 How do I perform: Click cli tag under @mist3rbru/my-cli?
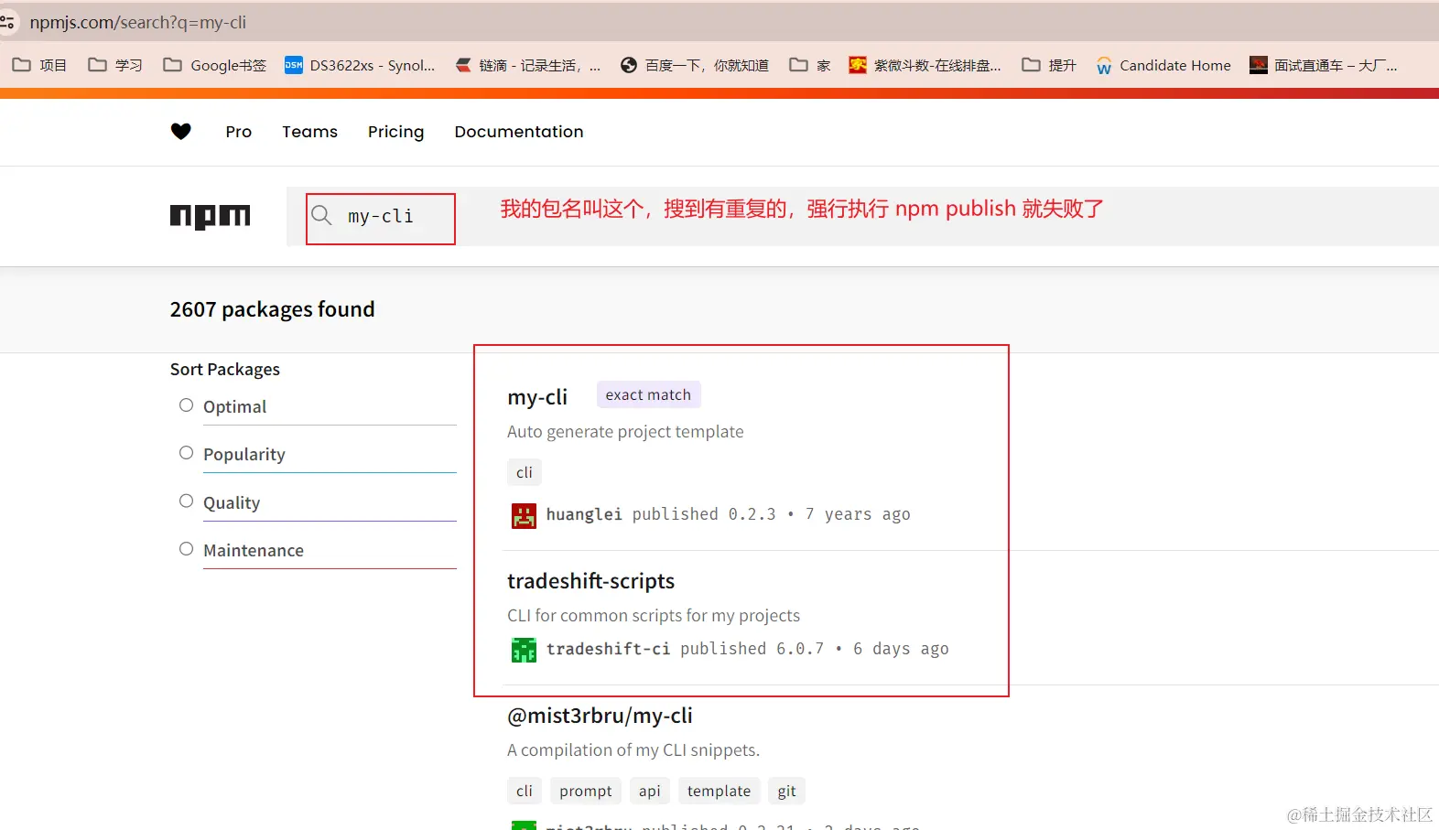point(525,791)
